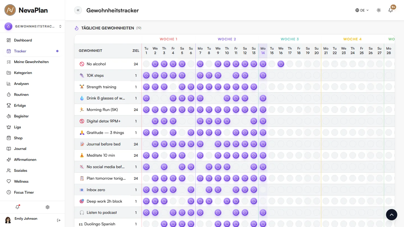404x227 pixels.
Task: Select the Woche 3 header
Action: 290,39
